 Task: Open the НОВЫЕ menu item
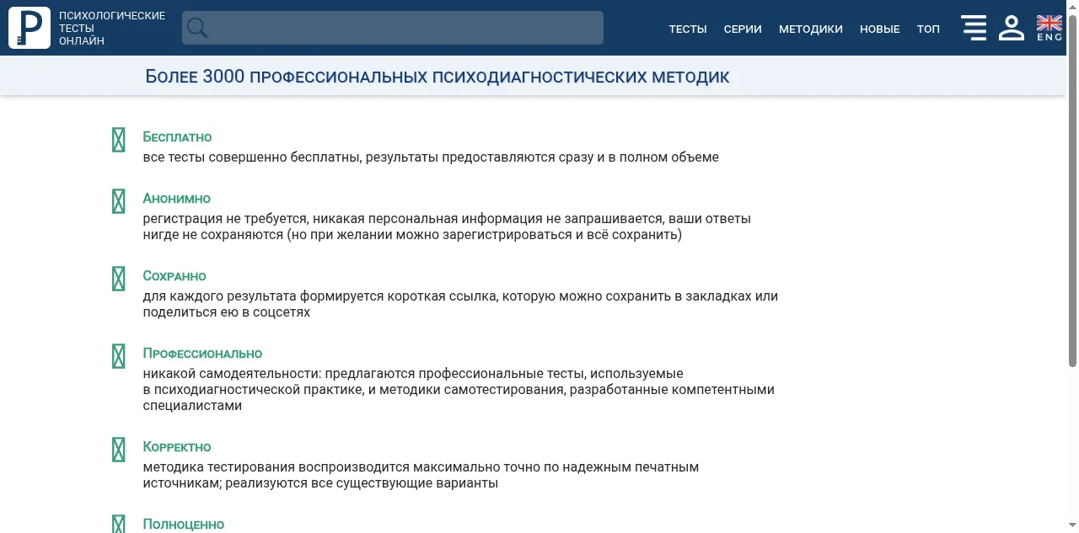(x=880, y=29)
